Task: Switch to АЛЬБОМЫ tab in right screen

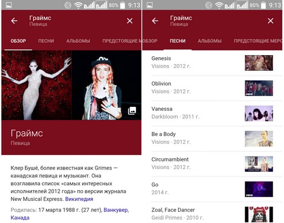Action: (209, 41)
